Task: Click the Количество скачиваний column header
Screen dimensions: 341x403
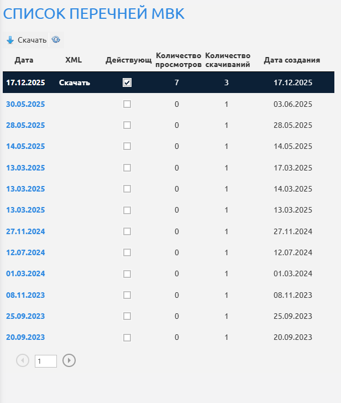Action: (x=228, y=60)
